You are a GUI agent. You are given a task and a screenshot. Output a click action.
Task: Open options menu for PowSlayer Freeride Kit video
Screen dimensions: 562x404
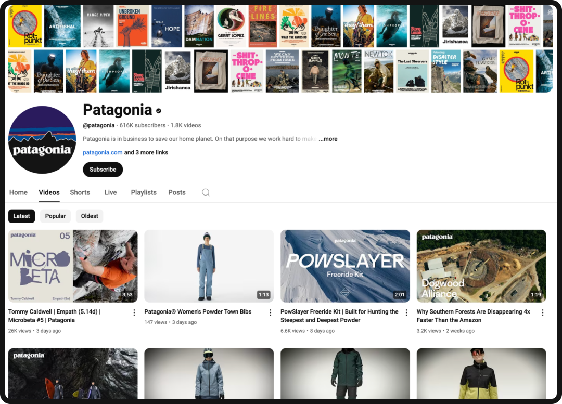(x=406, y=312)
